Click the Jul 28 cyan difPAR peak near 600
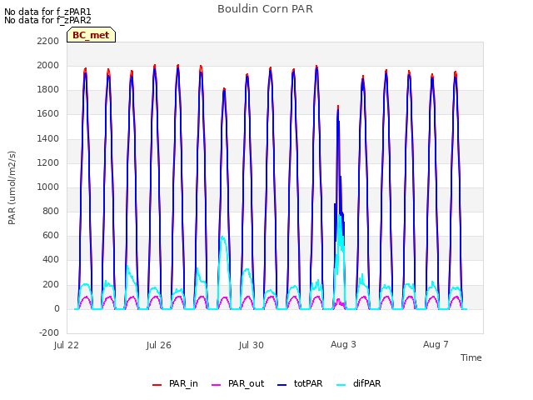The image size is (533, 400). (x=223, y=237)
